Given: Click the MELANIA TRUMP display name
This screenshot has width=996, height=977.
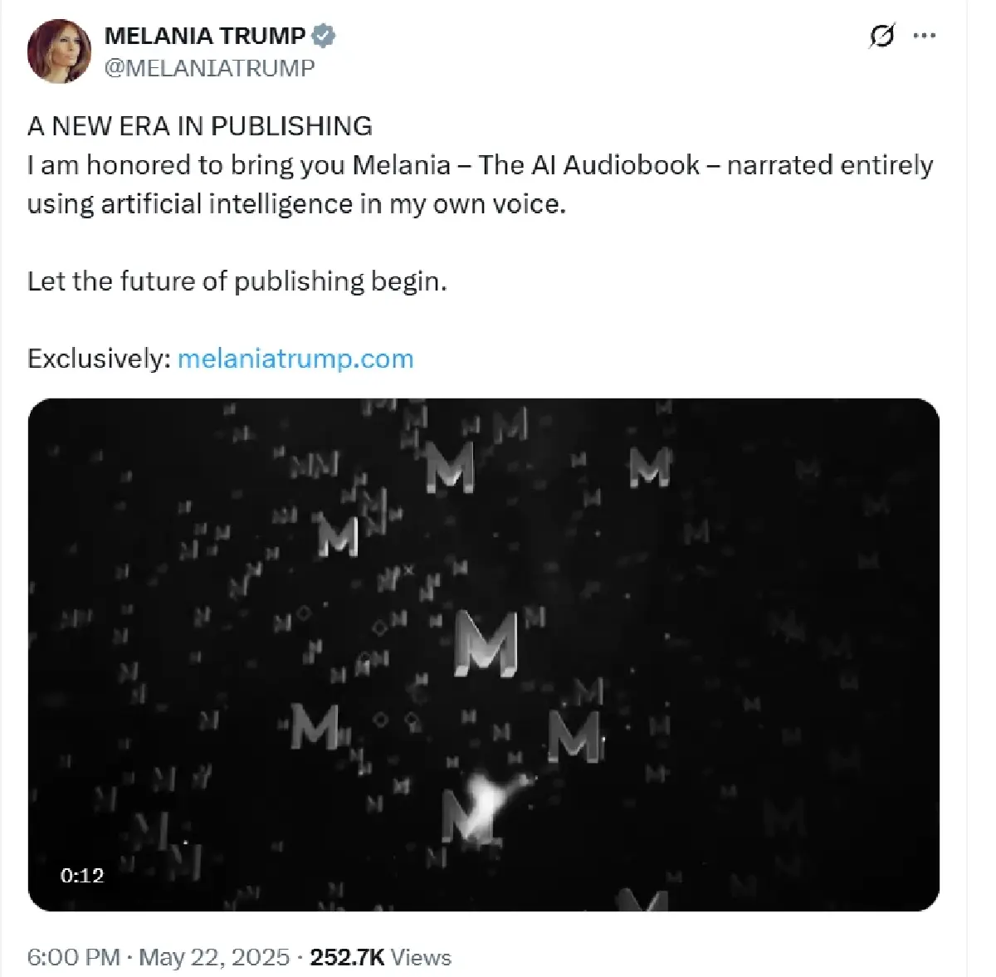Looking at the screenshot, I should [x=205, y=36].
